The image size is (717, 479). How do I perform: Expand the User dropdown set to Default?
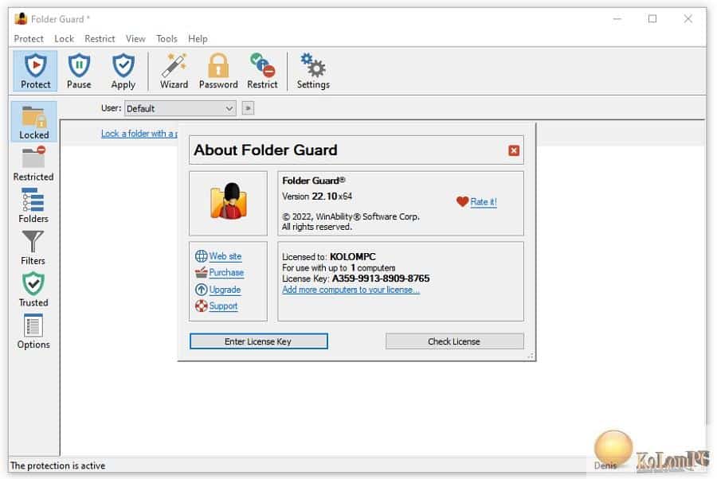tap(180, 108)
